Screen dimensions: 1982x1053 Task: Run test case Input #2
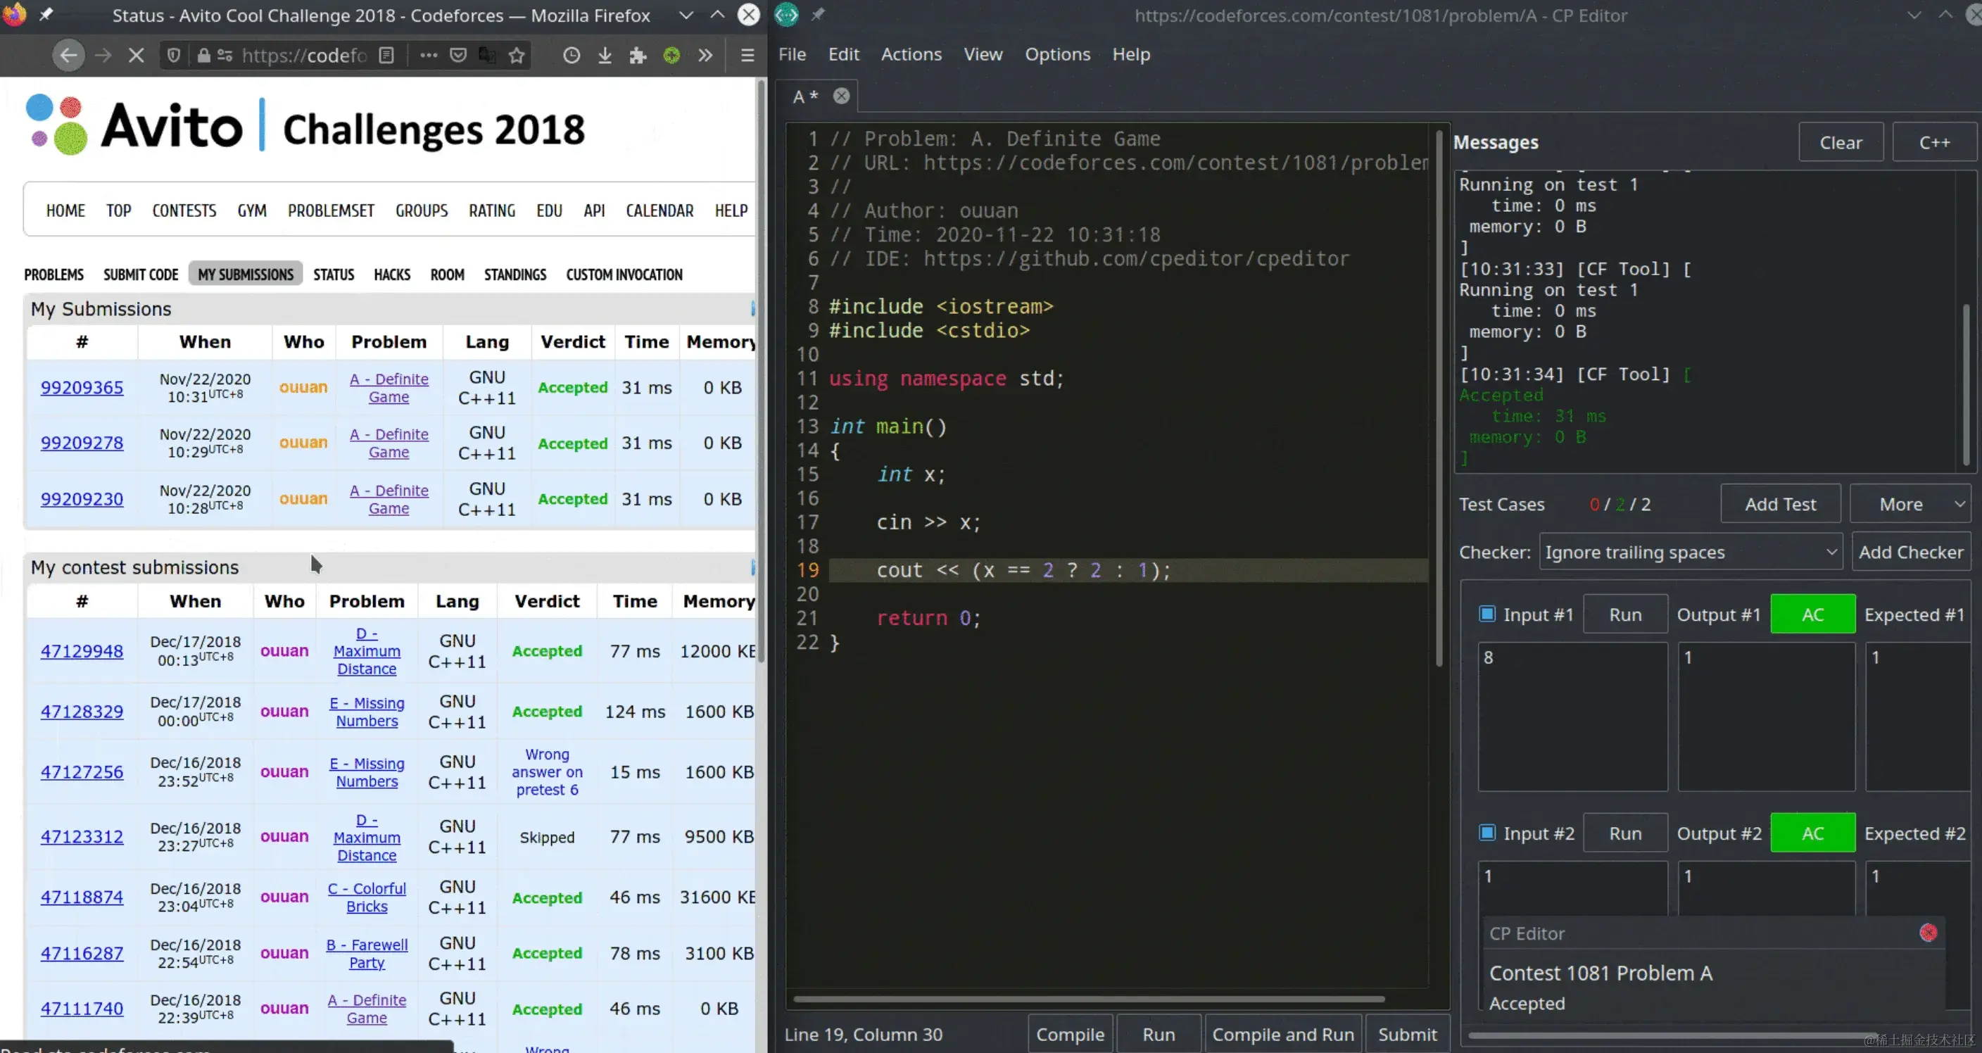pyautogui.click(x=1625, y=833)
